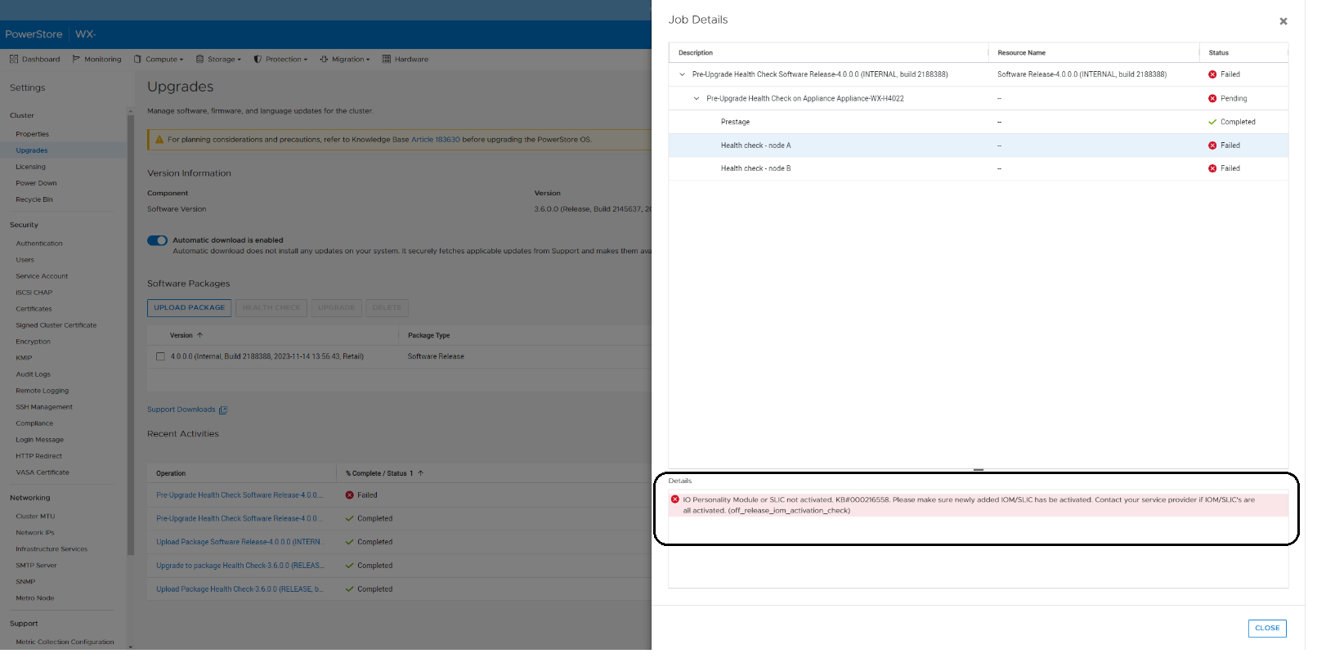Close the Job Details panel with X
The height and width of the screenshot is (658, 1317).
point(1283,21)
